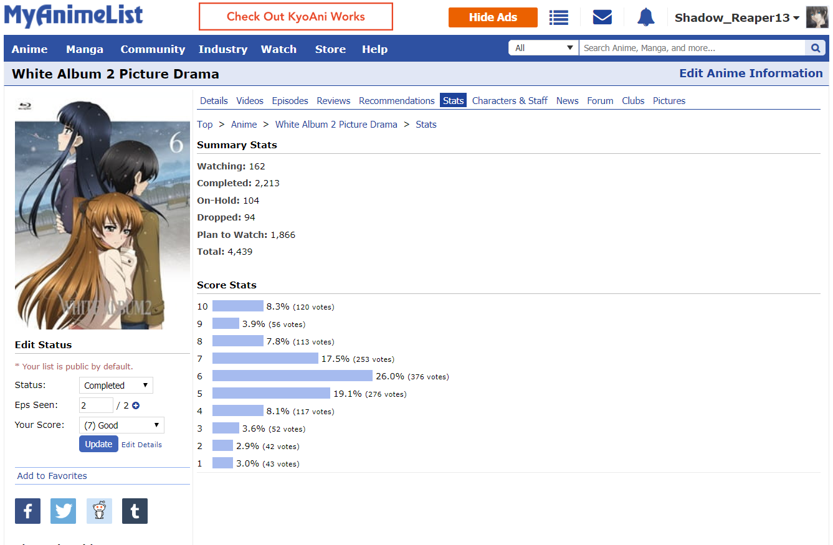
Task: Open the Status dropdown showing Completed
Action: pos(116,386)
